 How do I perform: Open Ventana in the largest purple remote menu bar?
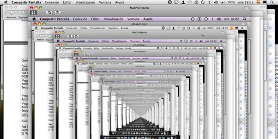133,19
